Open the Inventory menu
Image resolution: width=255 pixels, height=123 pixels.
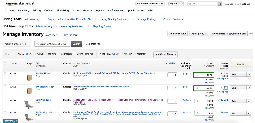tap(23, 10)
